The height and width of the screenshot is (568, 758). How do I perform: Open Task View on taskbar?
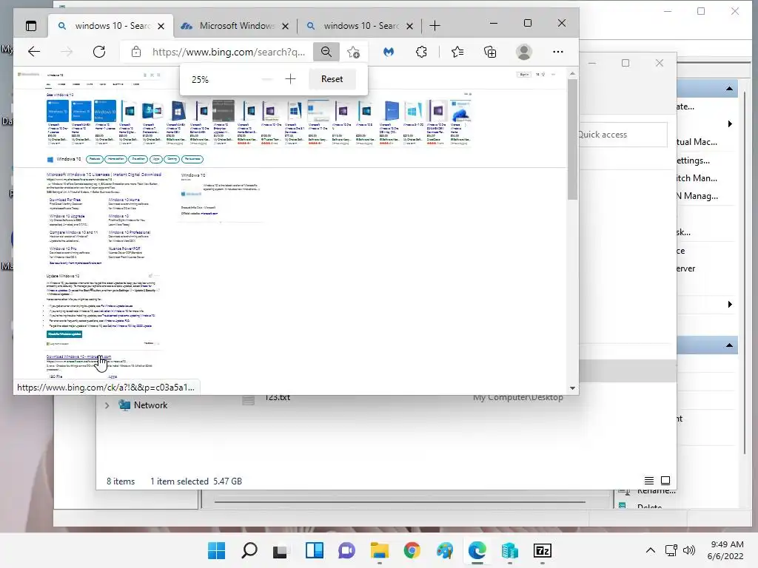281,550
